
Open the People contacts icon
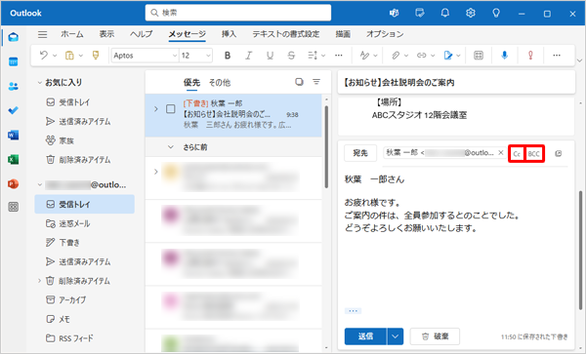coord(13,86)
